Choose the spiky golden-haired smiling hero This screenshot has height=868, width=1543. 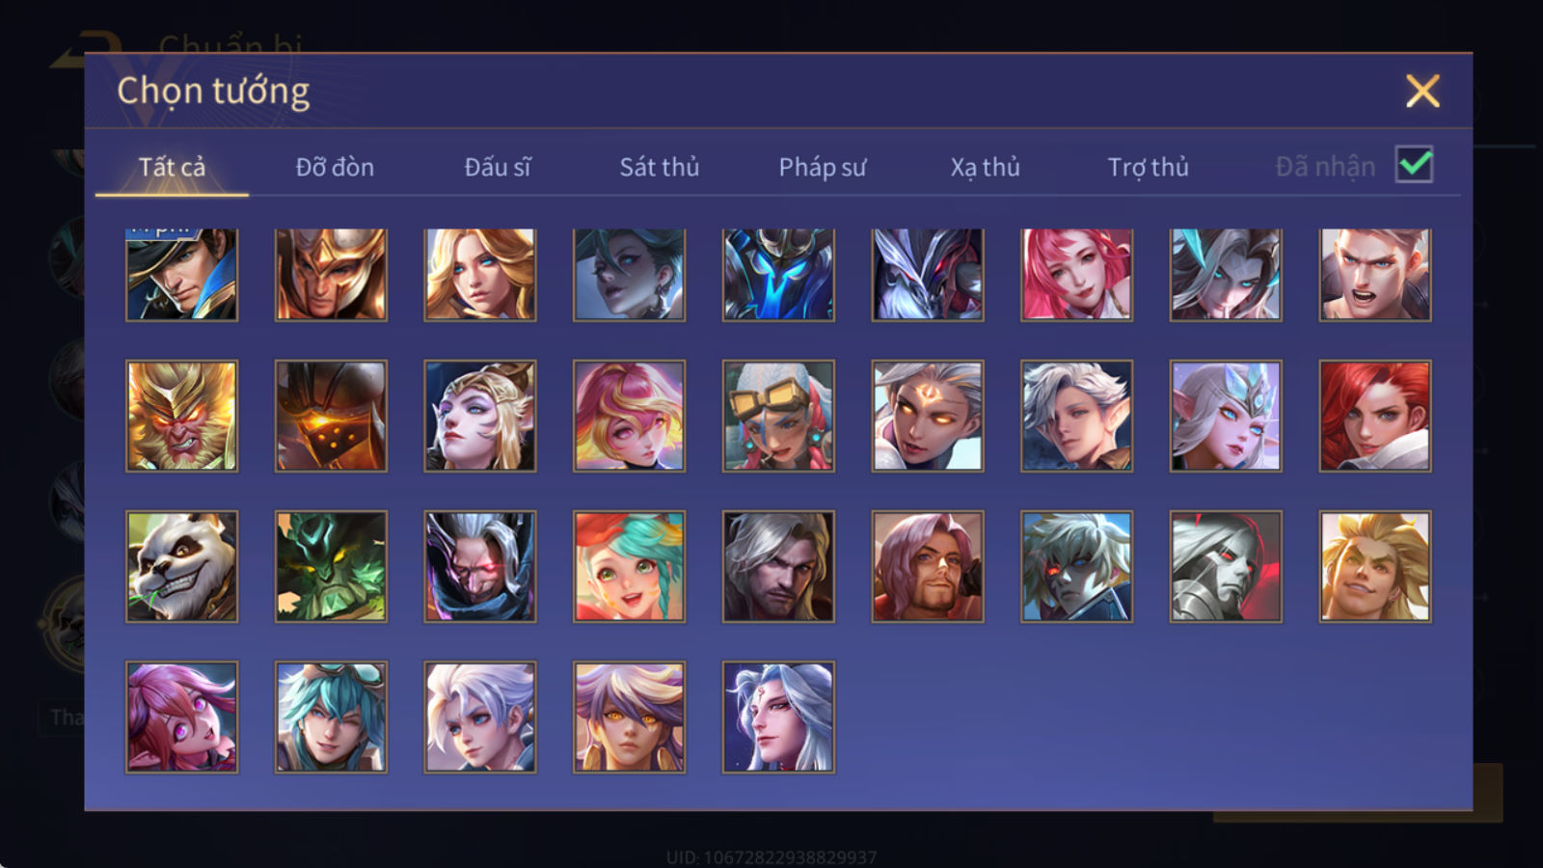coord(1375,566)
